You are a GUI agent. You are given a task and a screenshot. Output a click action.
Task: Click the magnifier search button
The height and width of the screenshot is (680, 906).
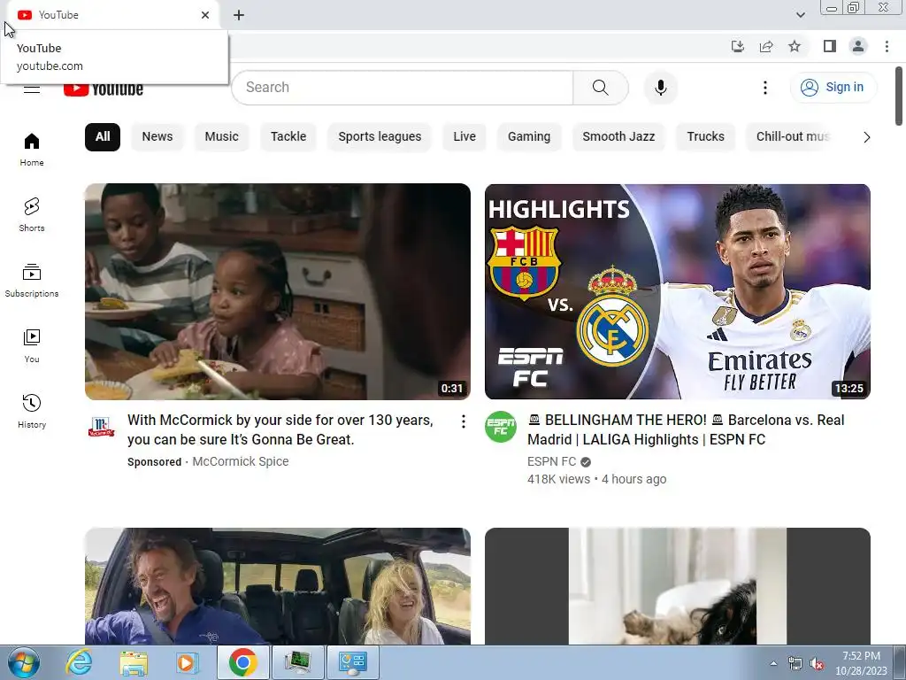click(x=601, y=88)
